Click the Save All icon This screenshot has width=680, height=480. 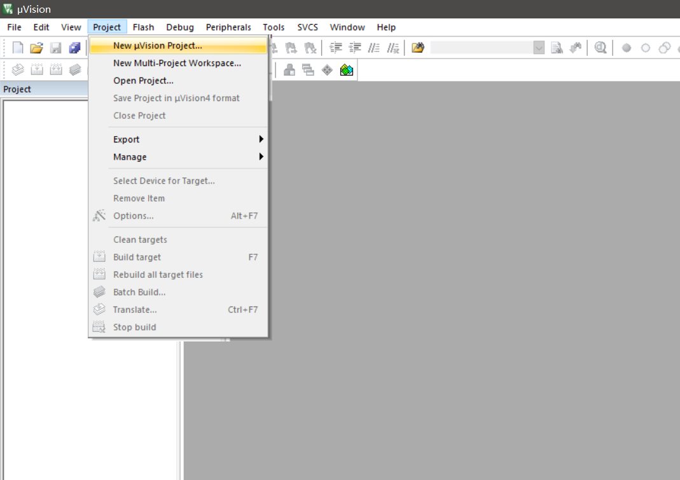[74, 48]
